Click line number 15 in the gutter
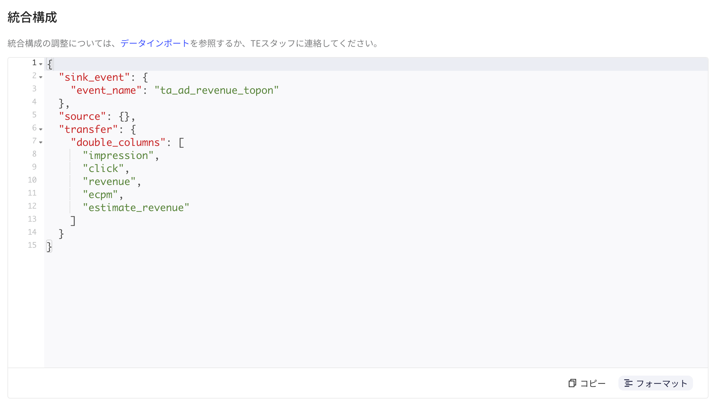 [32, 245]
